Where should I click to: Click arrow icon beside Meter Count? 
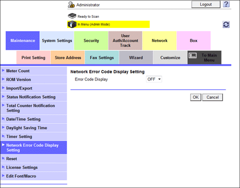pos(3,70)
